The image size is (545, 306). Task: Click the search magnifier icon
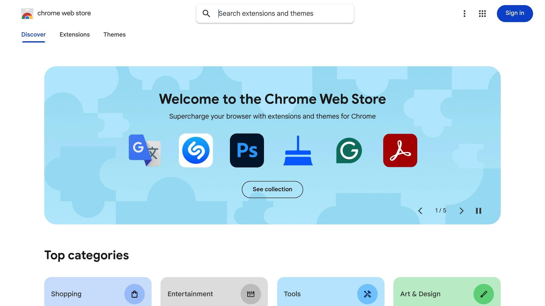(206, 13)
